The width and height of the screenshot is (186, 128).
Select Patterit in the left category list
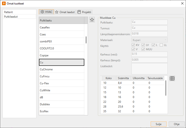9,12
